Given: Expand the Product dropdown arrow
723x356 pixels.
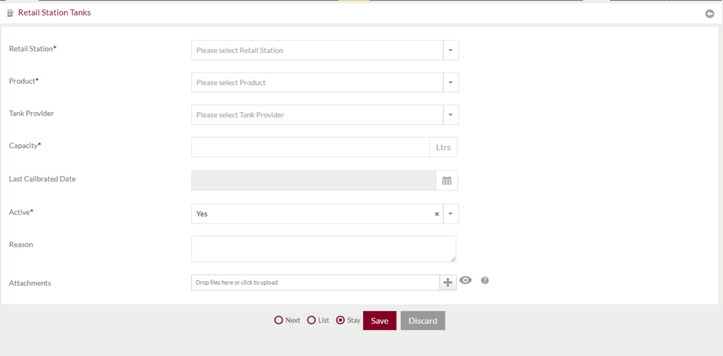Looking at the screenshot, I should 451,82.
